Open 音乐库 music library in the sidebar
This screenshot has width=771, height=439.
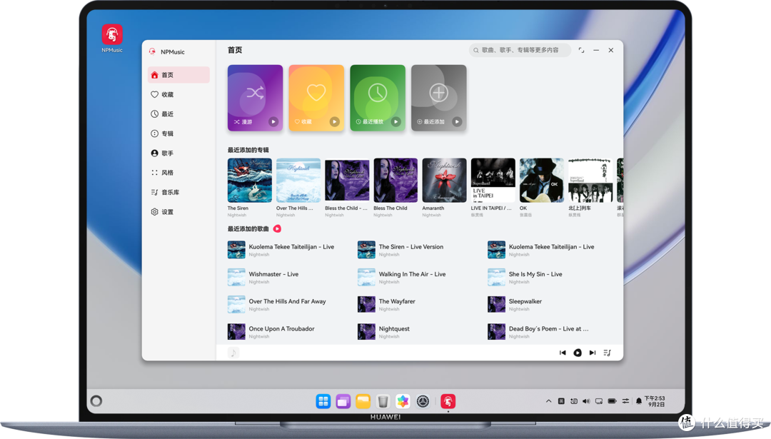[x=178, y=192]
